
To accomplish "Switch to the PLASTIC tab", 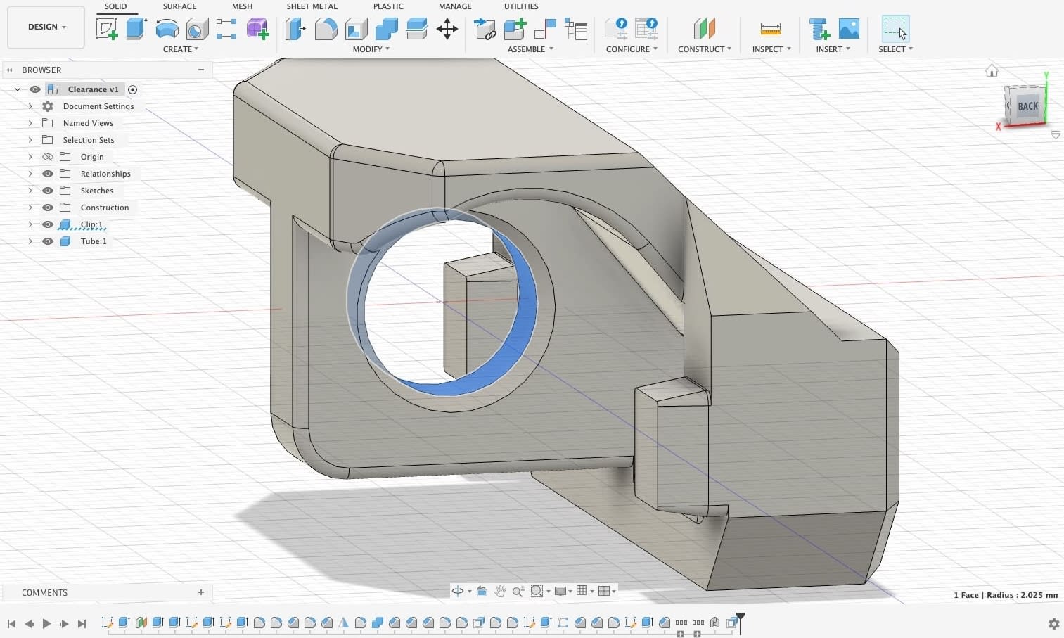I will pyautogui.click(x=388, y=6).
